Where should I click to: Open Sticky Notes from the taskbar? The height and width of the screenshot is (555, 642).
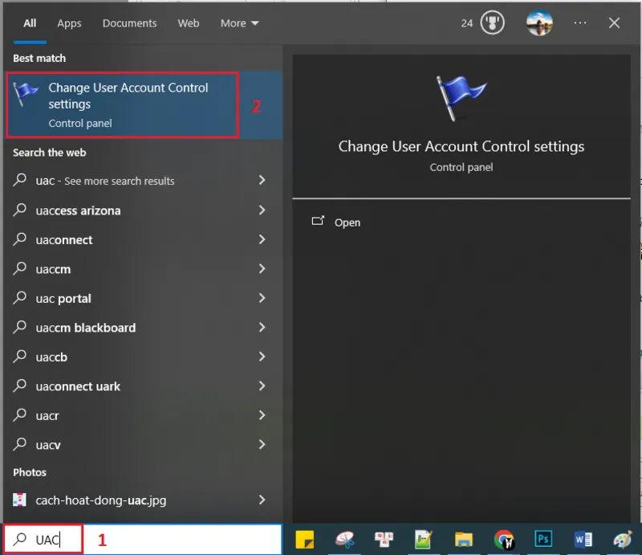[304, 539]
